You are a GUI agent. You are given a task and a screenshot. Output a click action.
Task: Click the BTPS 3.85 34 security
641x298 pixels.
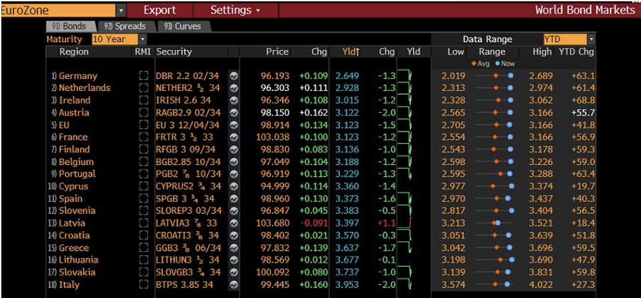click(x=185, y=285)
